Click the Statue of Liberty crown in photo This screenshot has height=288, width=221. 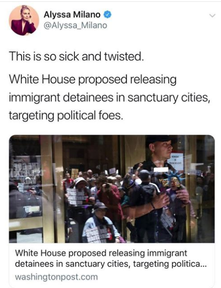pyautogui.click(x=174, y=178)
